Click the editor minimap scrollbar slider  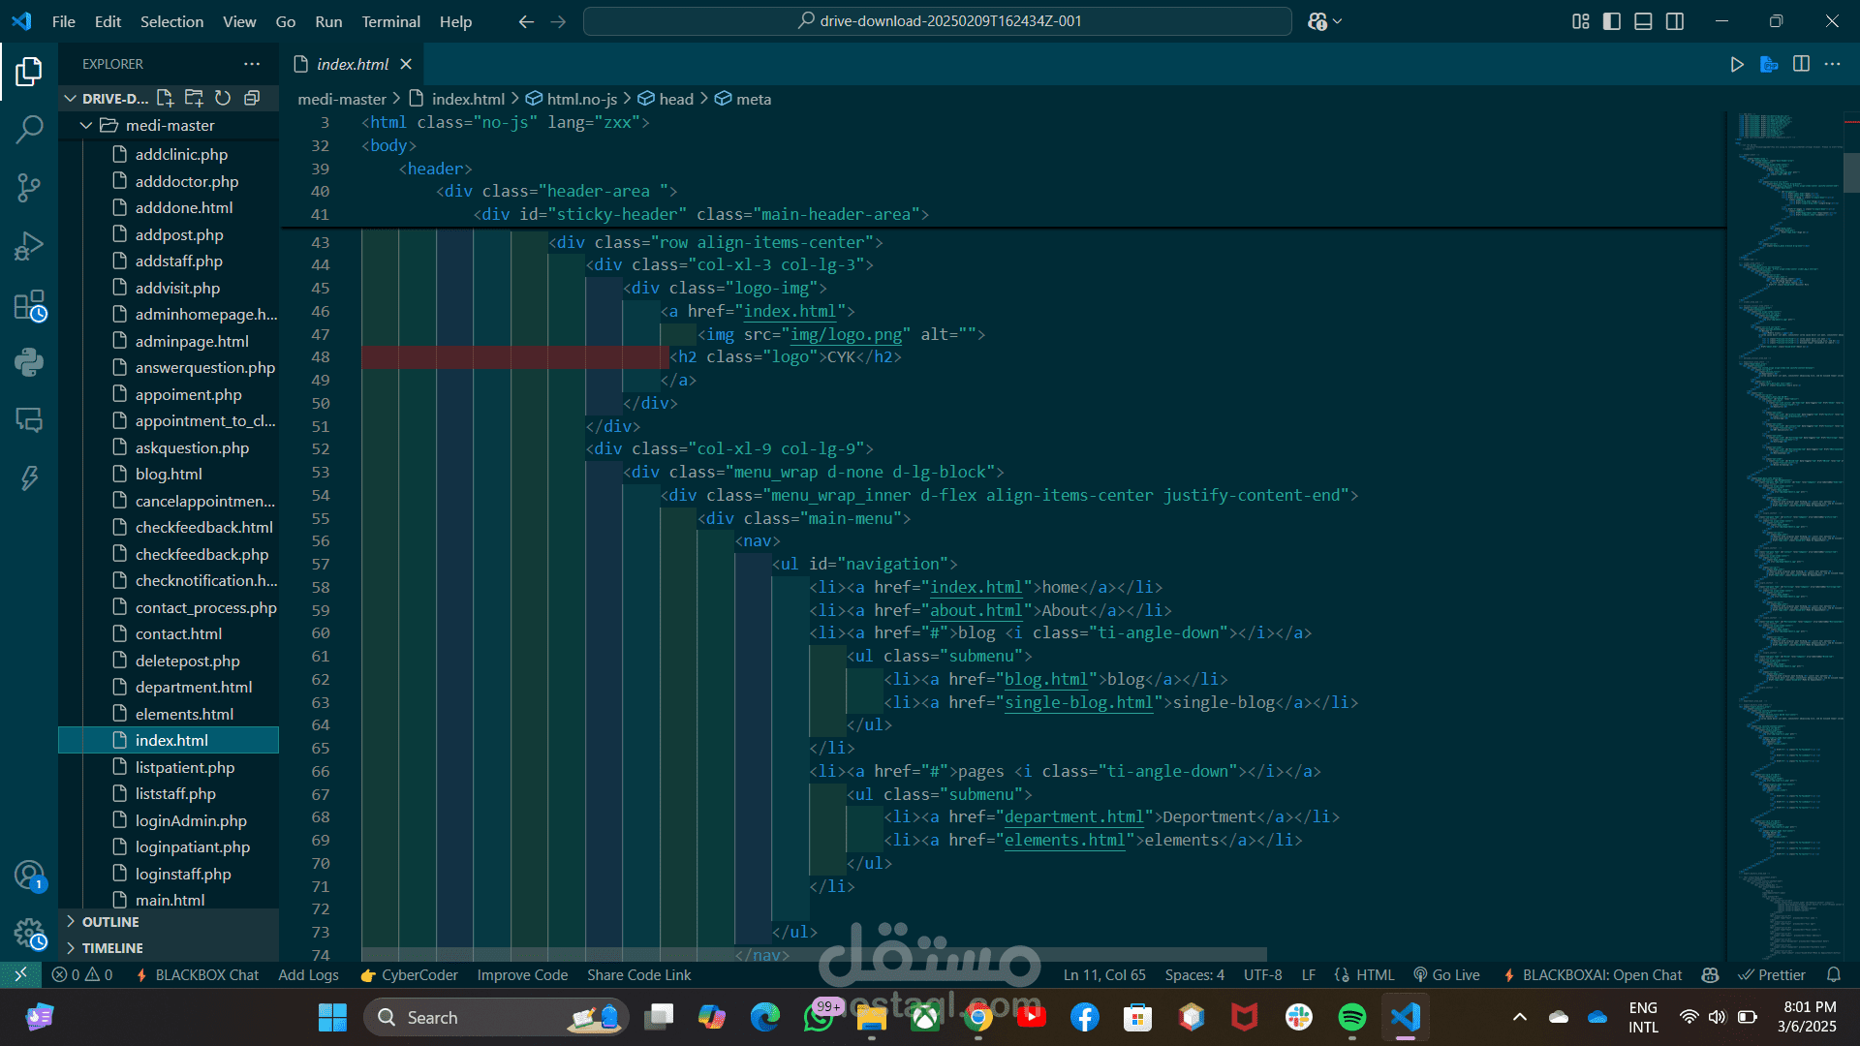point(1850,172)
